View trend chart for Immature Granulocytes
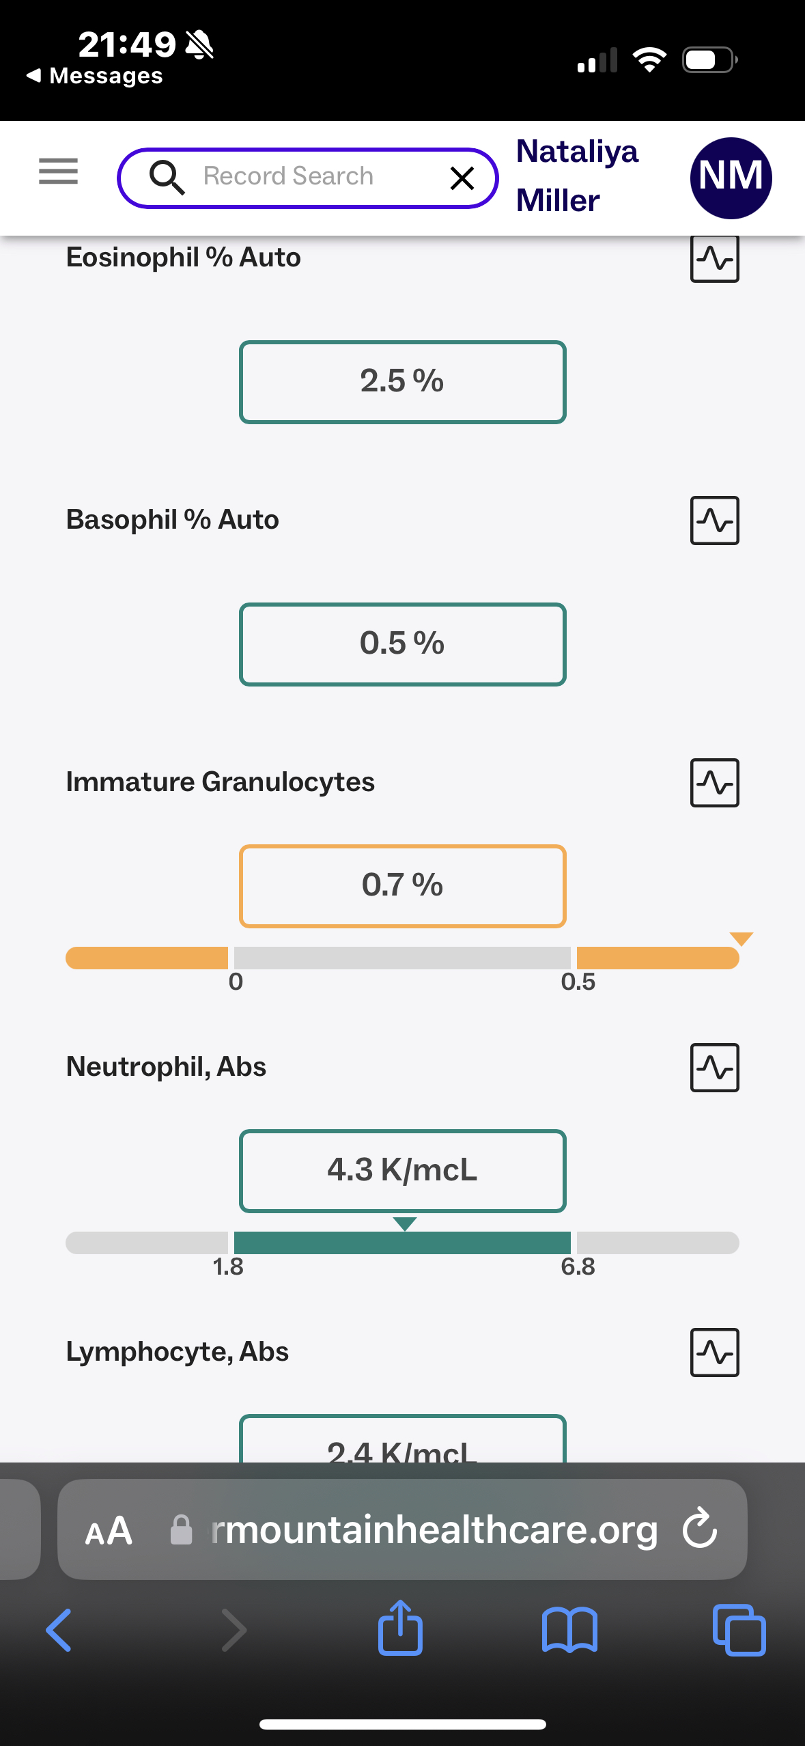 point(714,783)
